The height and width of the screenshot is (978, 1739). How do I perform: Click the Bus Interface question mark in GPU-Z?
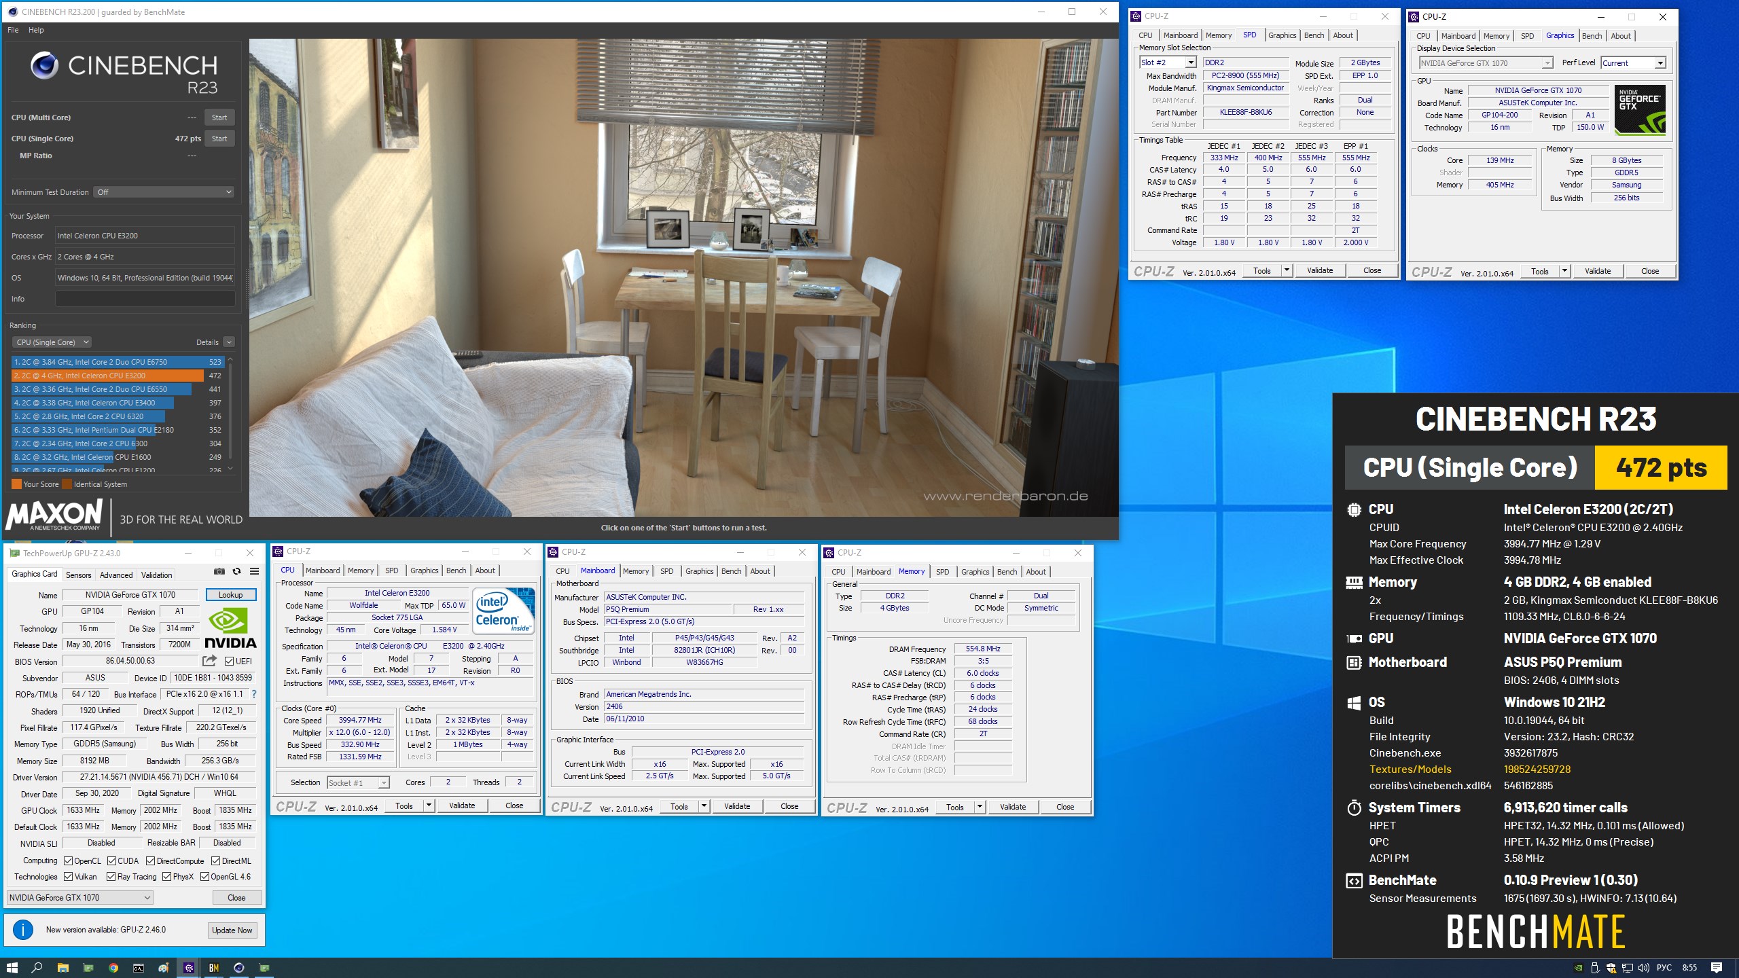coord(254,694)
